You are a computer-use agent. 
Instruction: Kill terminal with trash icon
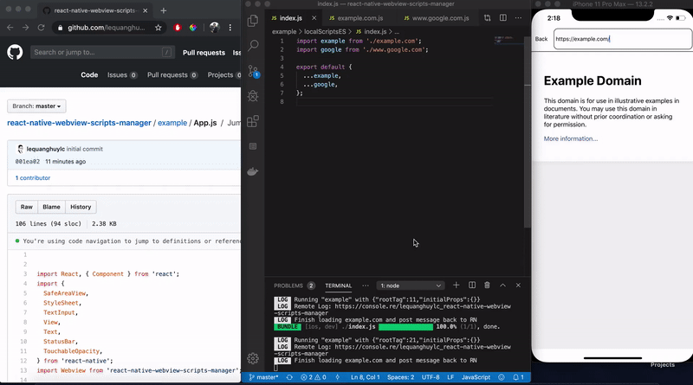click(487, 286)
